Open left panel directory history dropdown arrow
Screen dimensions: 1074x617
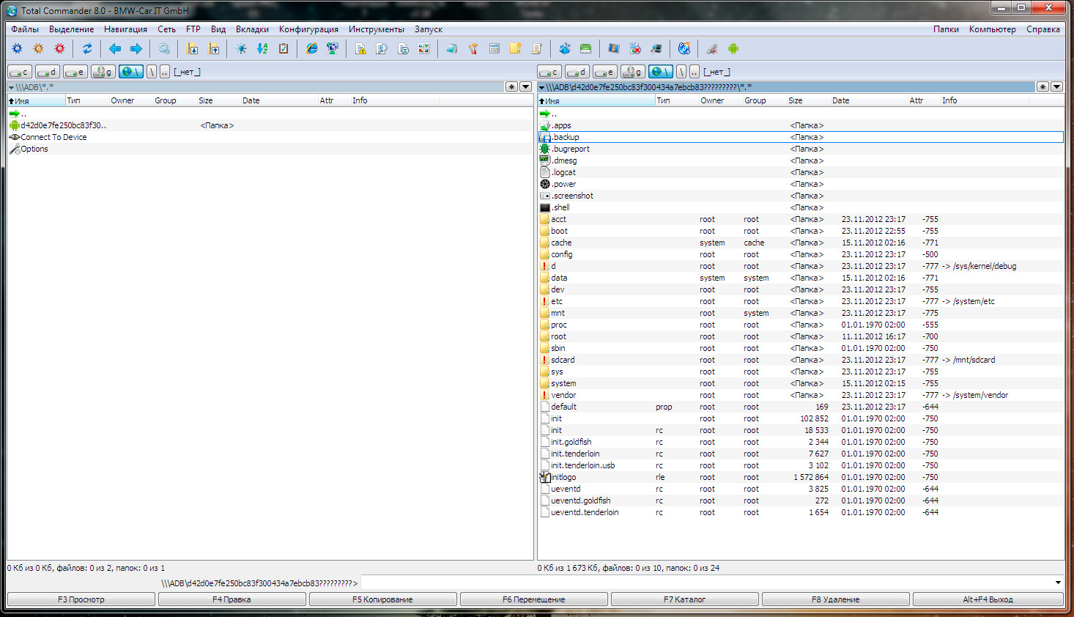coord(525,87)
